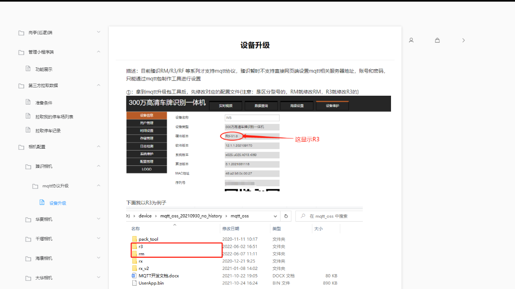Click the folder icon beside 大华相机

pyautogui.click(x=28, y=278)
